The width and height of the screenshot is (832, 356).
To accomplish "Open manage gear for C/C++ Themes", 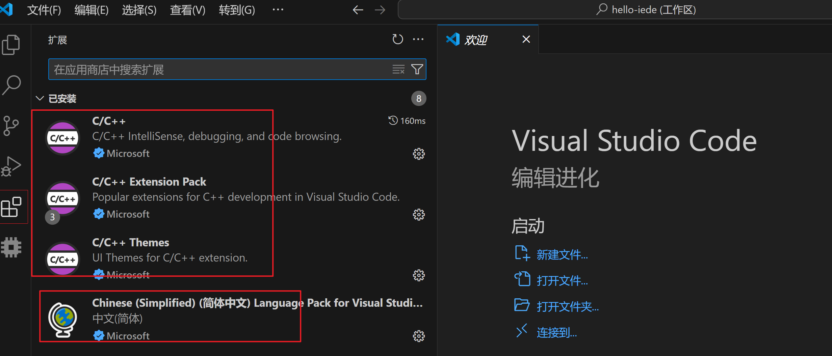I will coord(419,275).
